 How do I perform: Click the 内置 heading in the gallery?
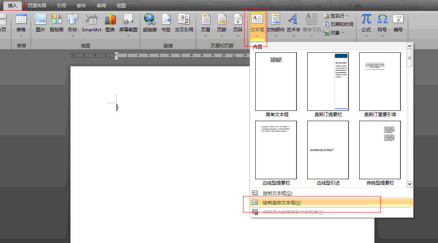258,47
